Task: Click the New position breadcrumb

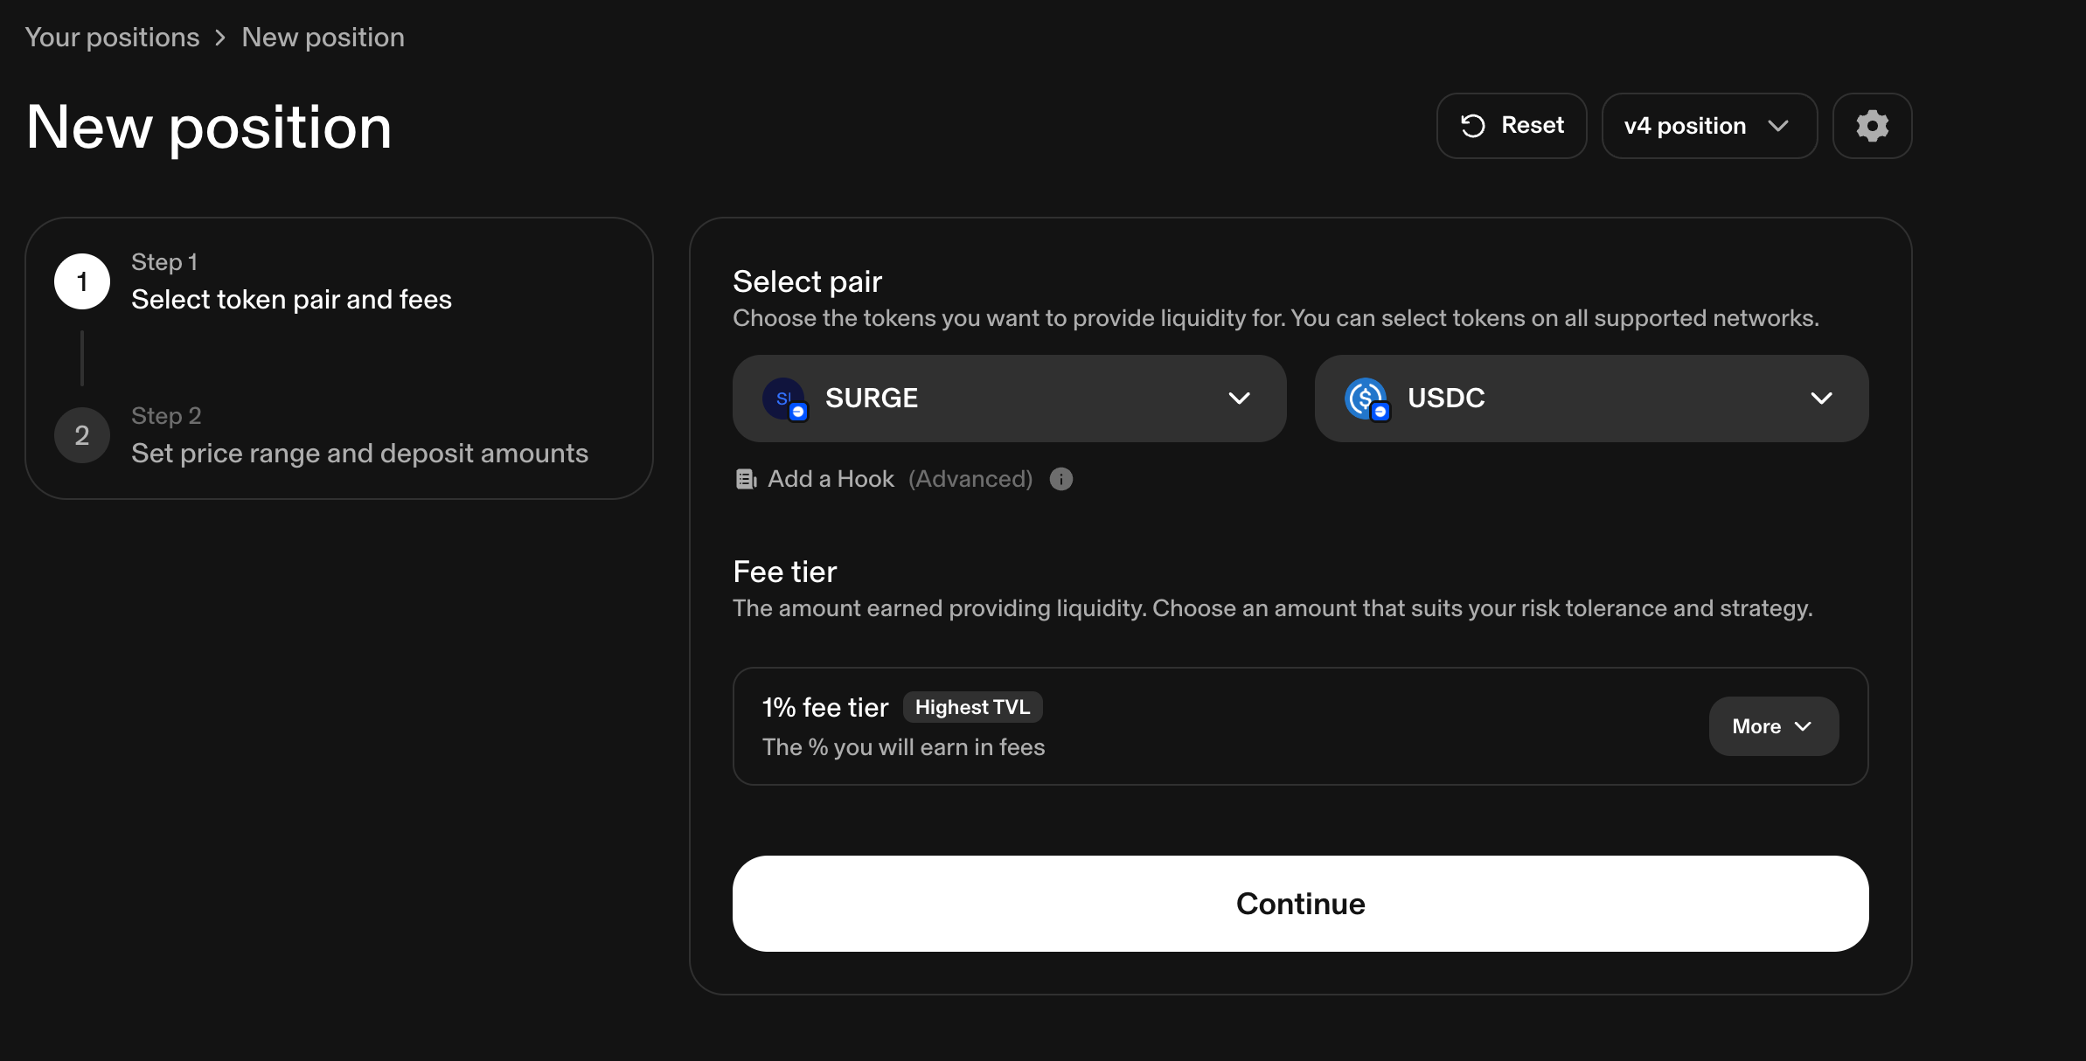Action: point(323,38)
